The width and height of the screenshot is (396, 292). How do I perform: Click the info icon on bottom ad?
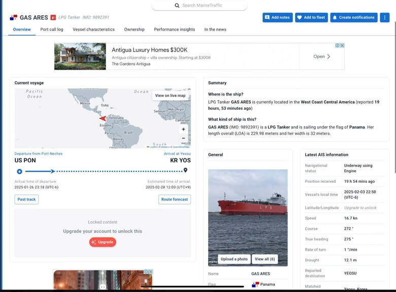coord(146,272)
